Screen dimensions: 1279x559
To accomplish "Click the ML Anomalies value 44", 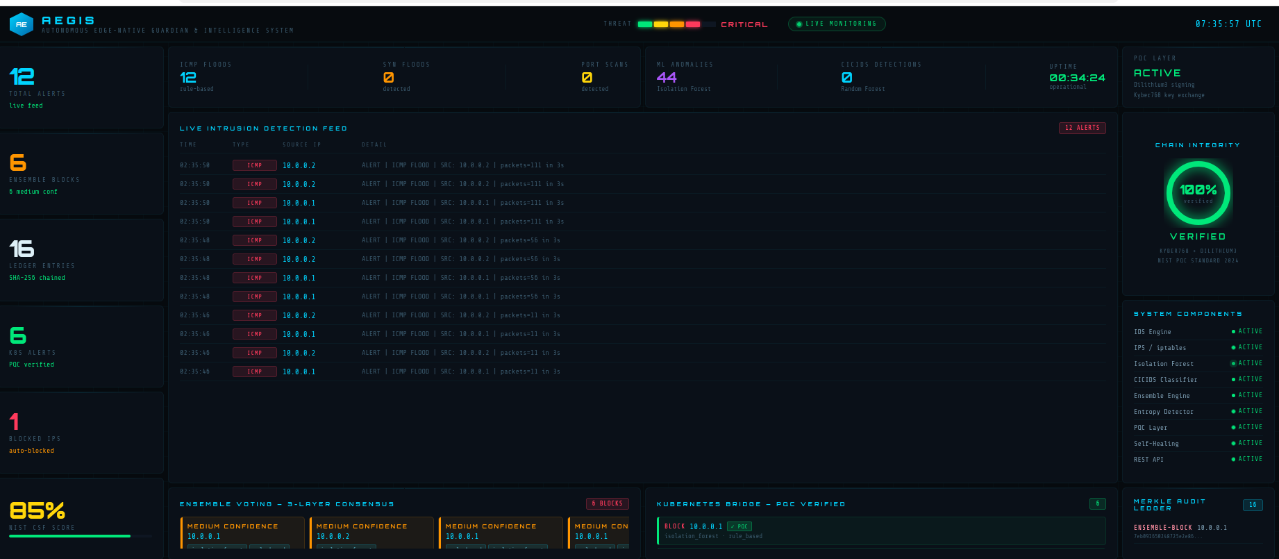I will click(x=667, y=78).
